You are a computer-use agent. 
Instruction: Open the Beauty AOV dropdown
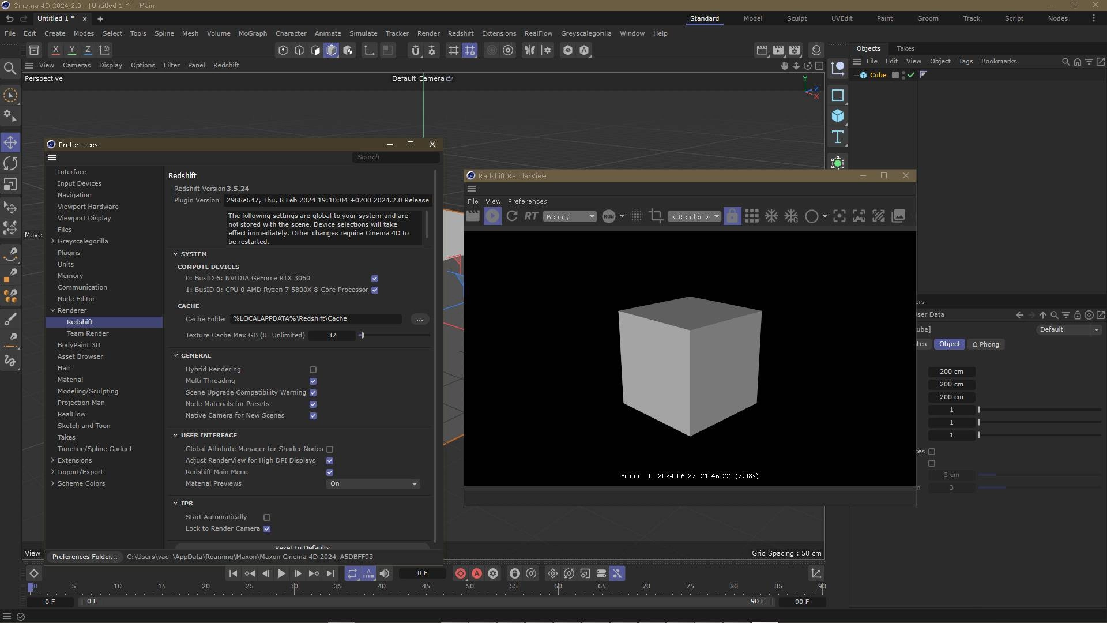(570, 217)
